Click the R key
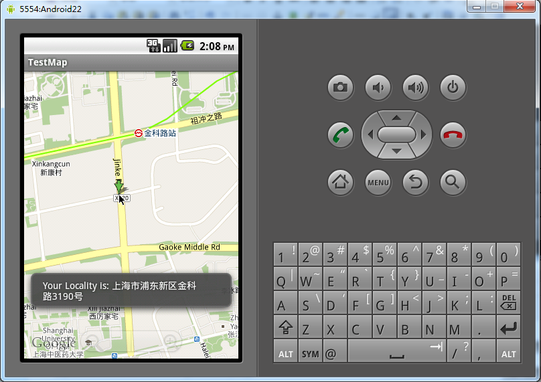Image resolution: width=541 pixels, height=382 pixels. [x=360, y=278]
